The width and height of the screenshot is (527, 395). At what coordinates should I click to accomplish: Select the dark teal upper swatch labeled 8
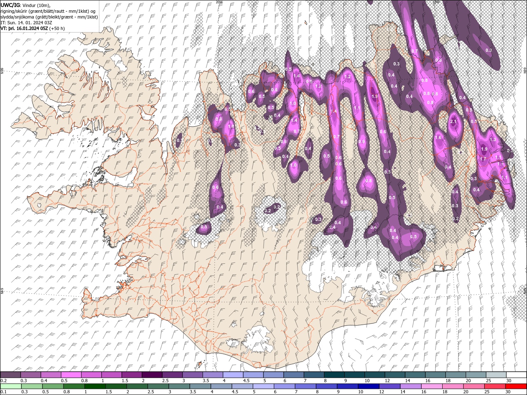(x=334, y=375)
